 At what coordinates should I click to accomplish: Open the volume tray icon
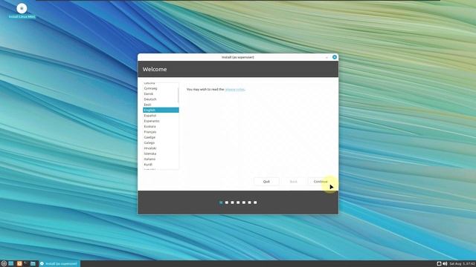(x=445, y=264)
